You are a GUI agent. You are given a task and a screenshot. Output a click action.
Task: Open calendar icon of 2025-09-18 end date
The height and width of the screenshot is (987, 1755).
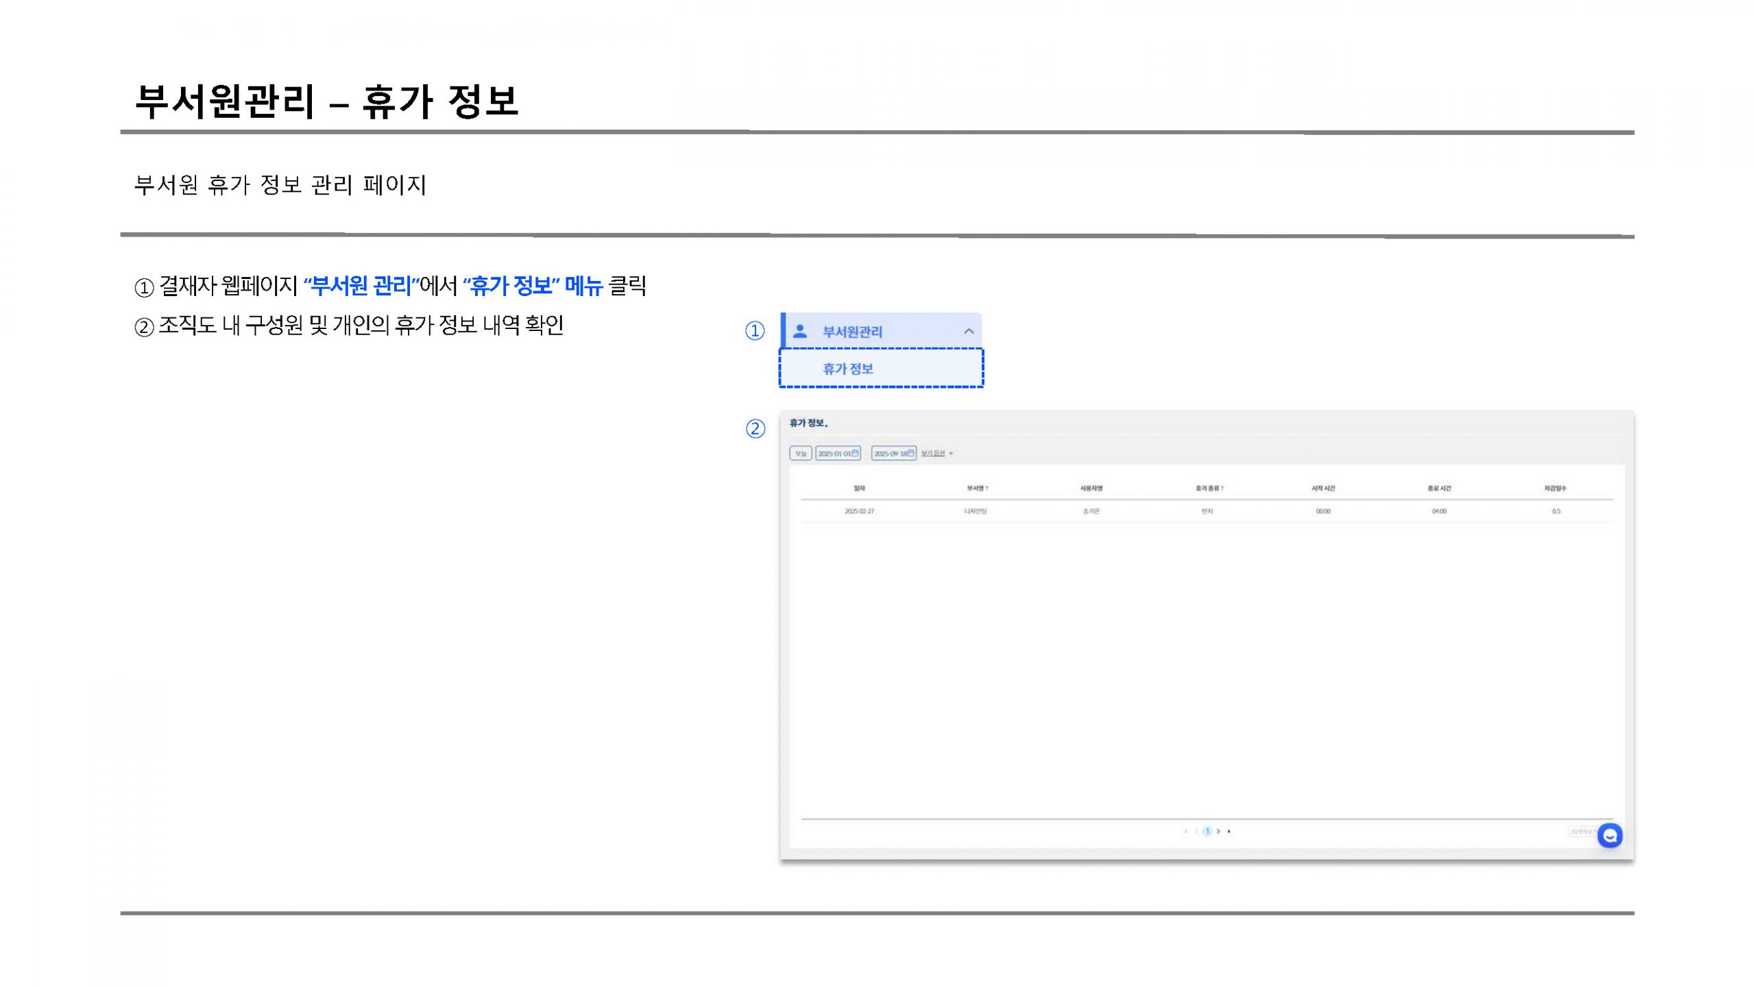pos(910,453)
